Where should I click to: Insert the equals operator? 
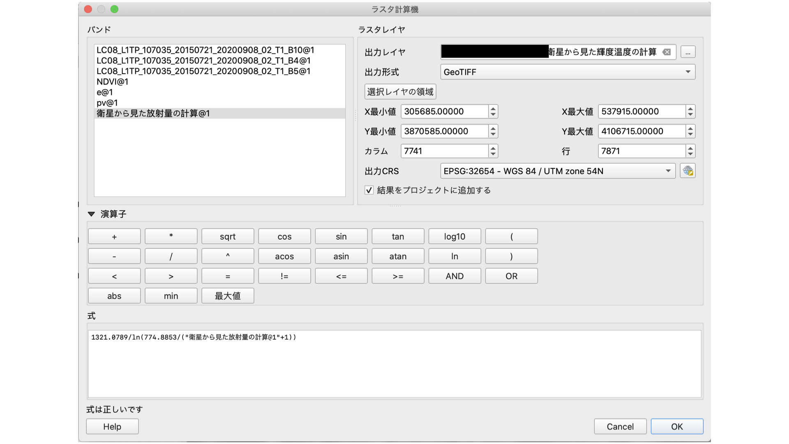click(228, 276)
